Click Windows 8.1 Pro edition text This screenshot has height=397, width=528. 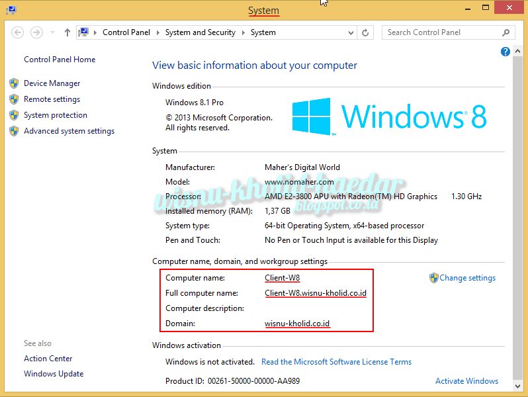[195, 103]
